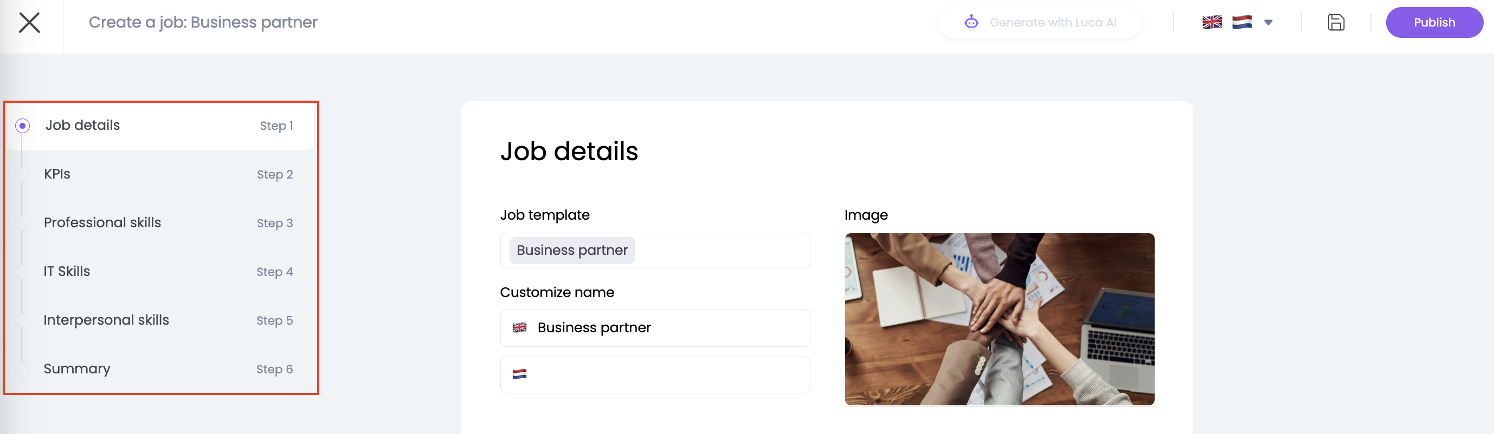Click the save floppy disk icon
Screen dimensions: 1494x434
coord(1336,23)
